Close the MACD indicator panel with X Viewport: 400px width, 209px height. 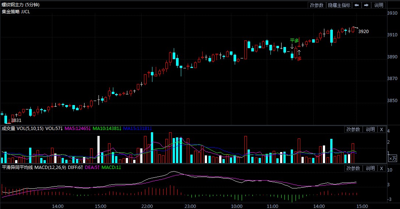(382, 168)
